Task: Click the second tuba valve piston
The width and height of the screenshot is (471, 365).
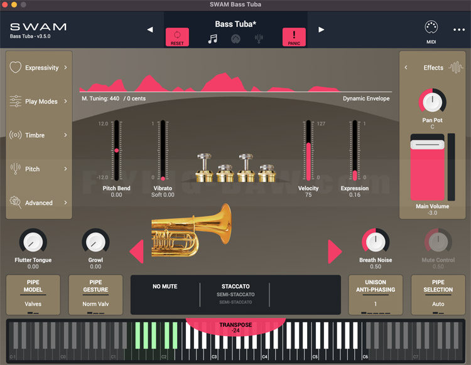Action: click(x=225, y=173)
